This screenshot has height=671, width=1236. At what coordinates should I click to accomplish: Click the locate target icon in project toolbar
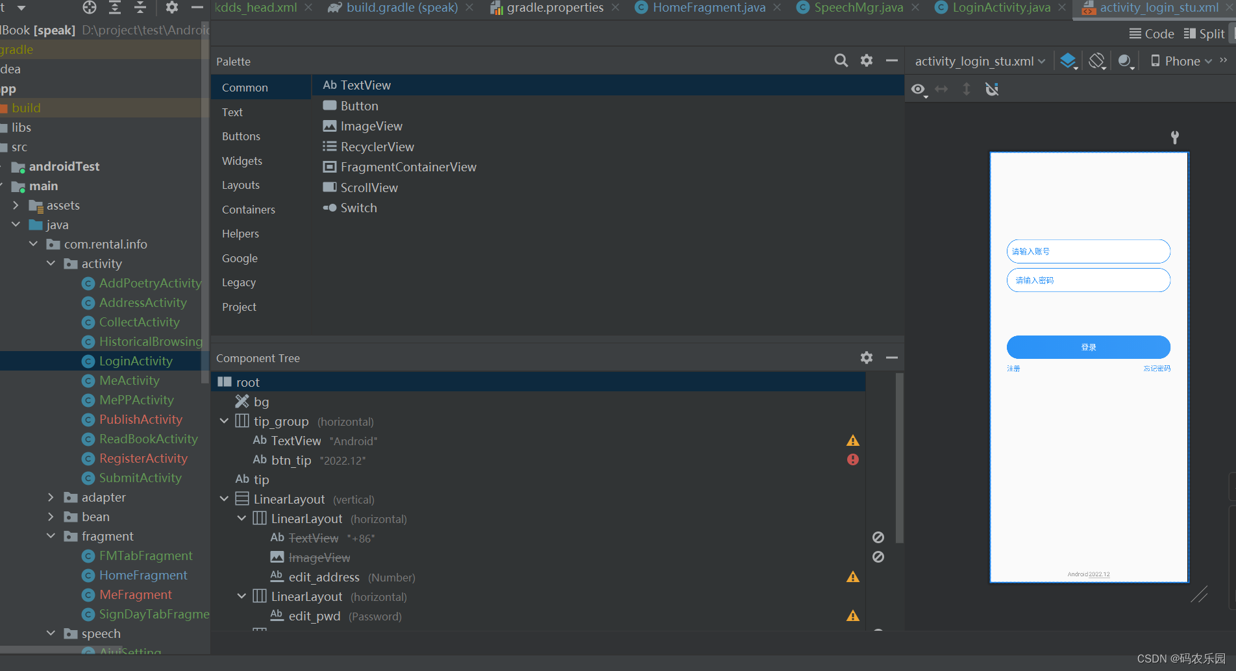tap(90, 8)
